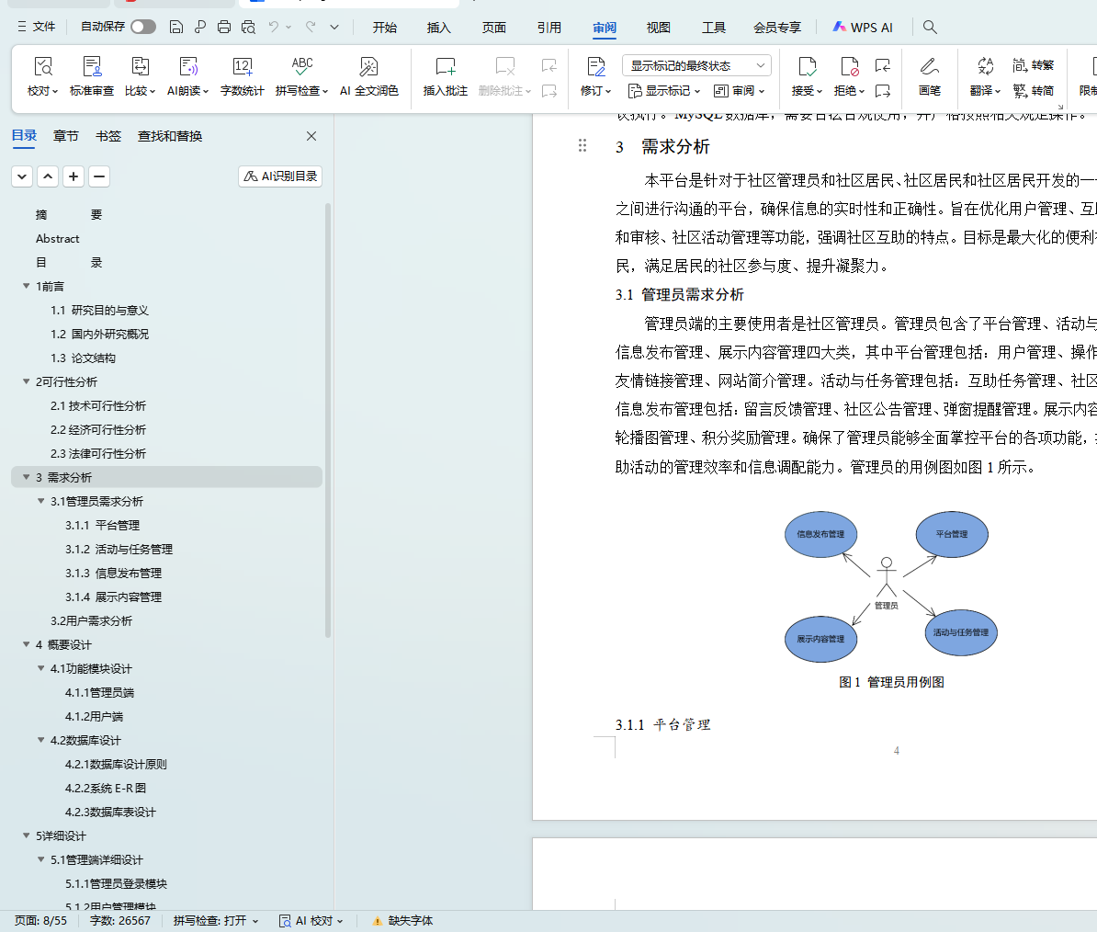
Task: Toggle the 自动保存 autosave switch
Action: click(142, 27)
